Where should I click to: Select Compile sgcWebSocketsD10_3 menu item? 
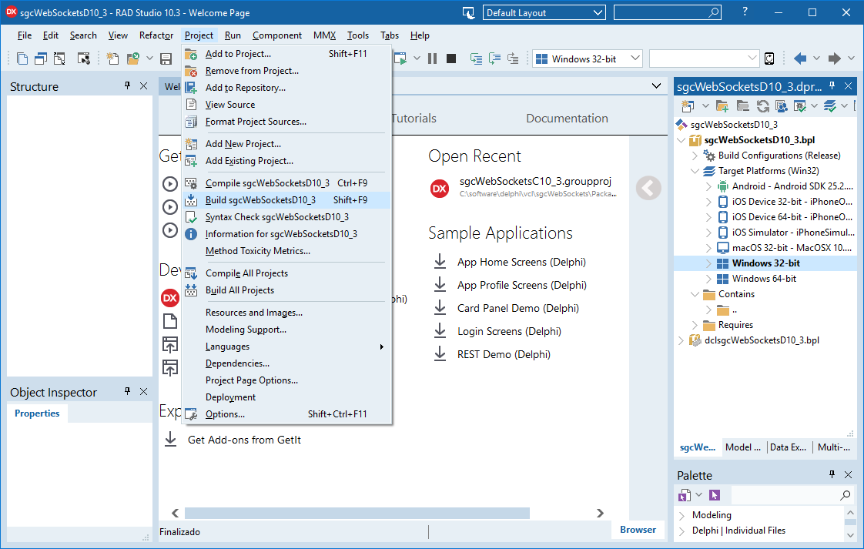coord(286,183)
